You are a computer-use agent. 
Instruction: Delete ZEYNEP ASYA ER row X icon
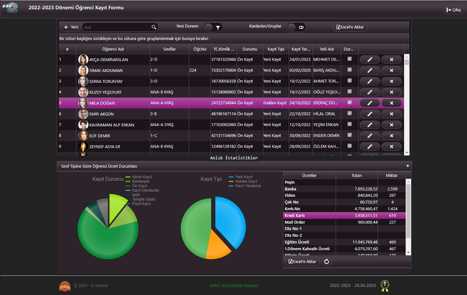pyautogui.click(x=391, y=147)
